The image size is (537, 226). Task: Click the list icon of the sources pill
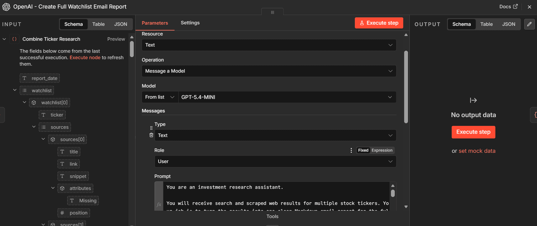pyautogui.click(x=43, y=127)
